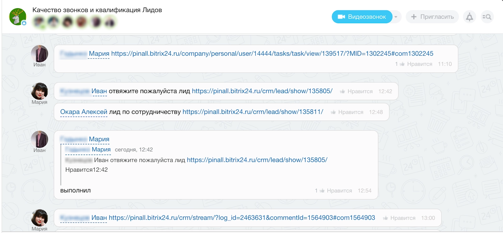Open lead 135811 link

point(253,112)
